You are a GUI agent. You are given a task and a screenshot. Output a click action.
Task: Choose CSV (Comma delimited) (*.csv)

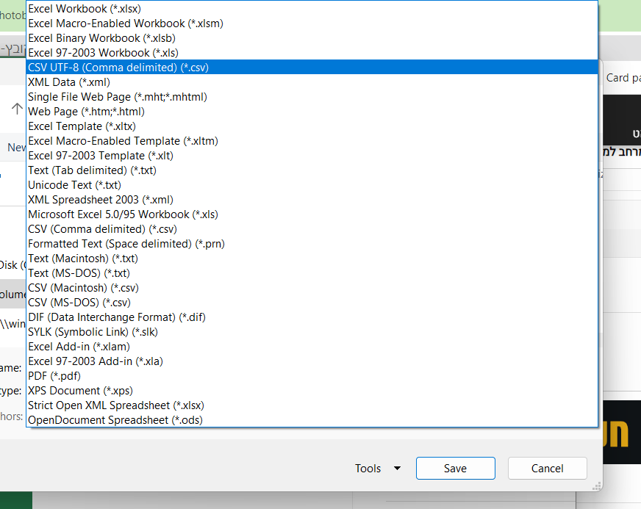point(101,229)
